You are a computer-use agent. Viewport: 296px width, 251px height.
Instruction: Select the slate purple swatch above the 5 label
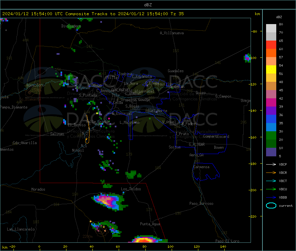(271, 152)
